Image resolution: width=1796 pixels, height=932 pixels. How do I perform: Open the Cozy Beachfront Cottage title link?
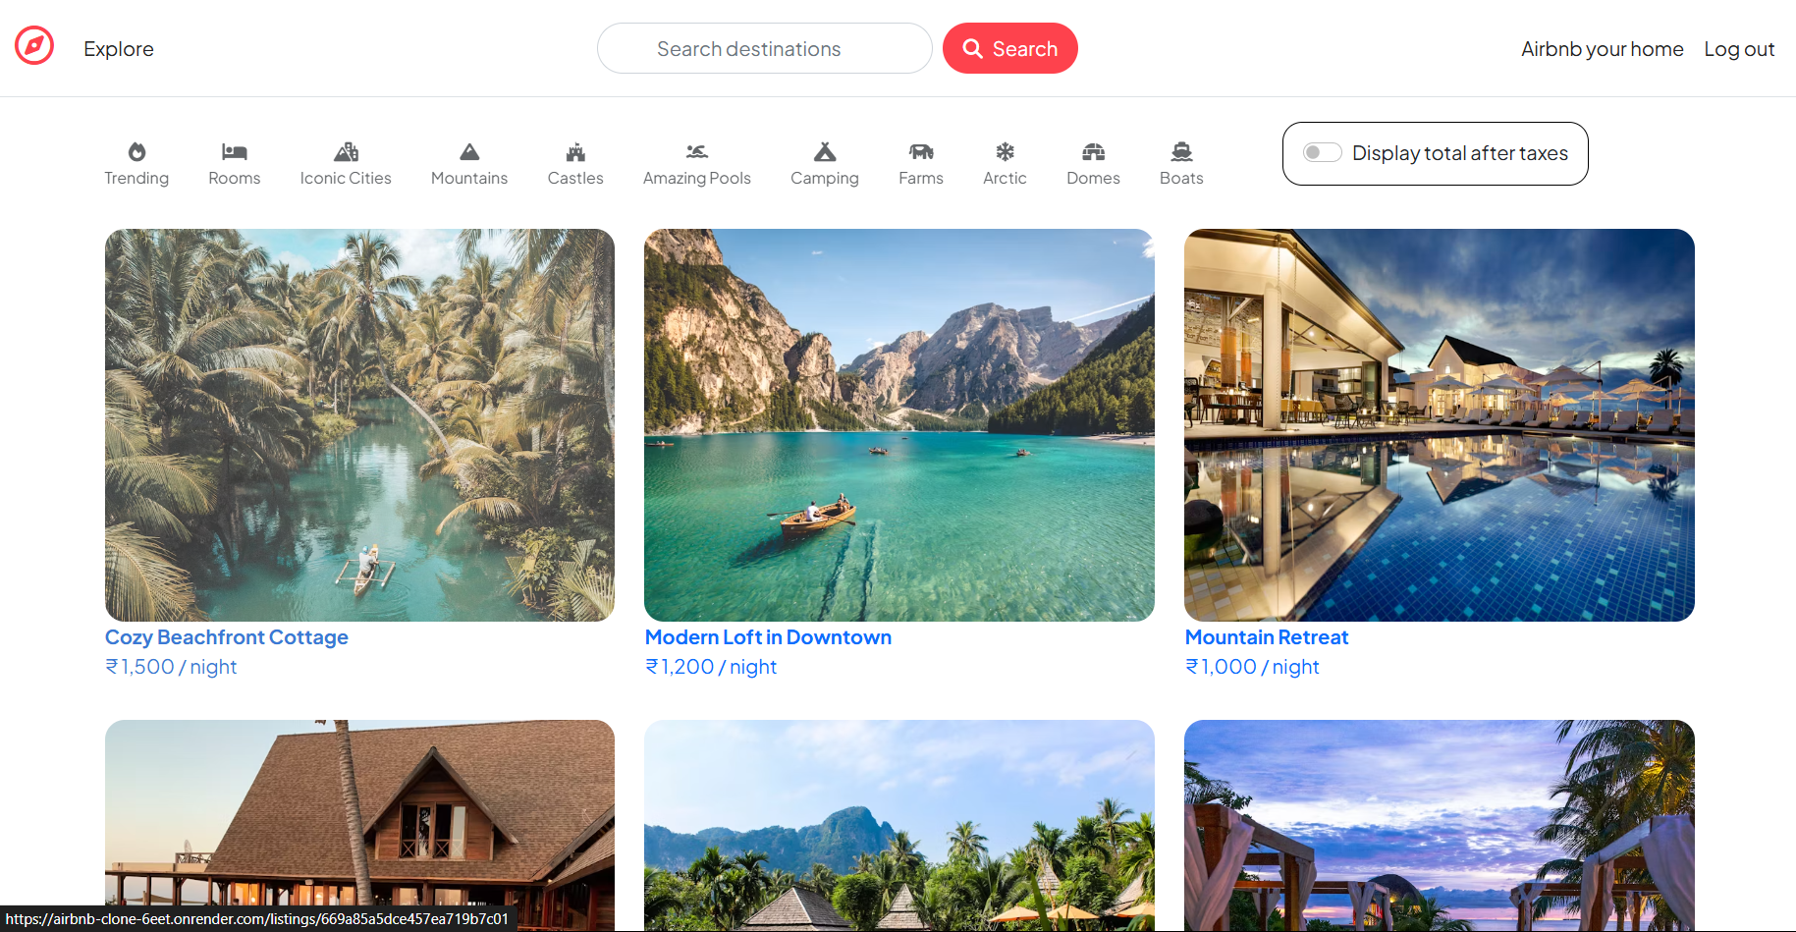(227, 637)
